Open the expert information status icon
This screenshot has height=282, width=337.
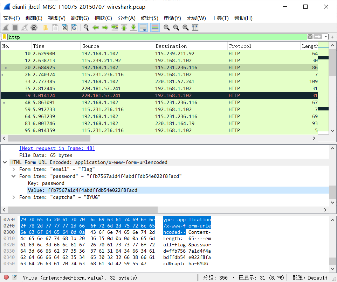6,277
